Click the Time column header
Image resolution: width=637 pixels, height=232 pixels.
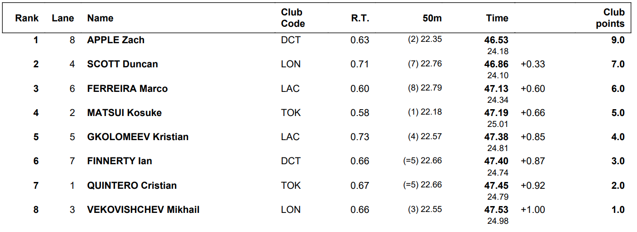click(x=497, y=18)
